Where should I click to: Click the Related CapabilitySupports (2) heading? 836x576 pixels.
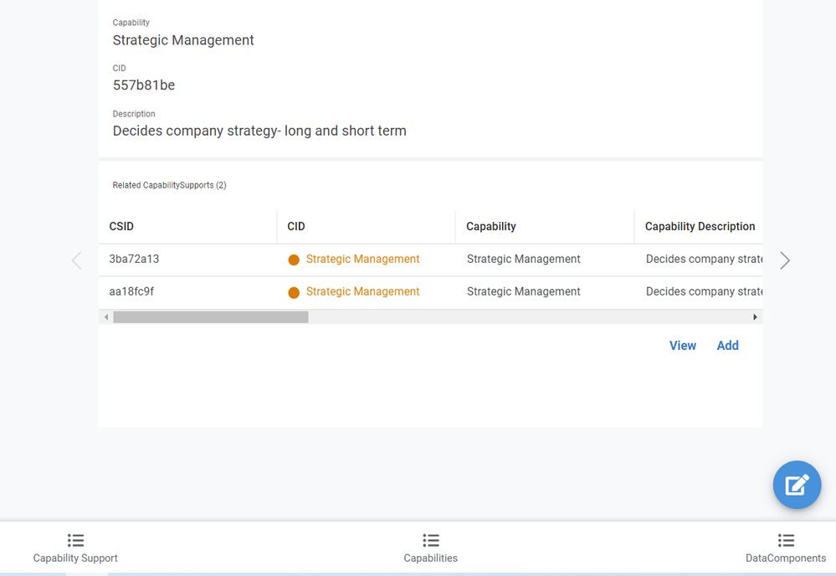(170, 185)
